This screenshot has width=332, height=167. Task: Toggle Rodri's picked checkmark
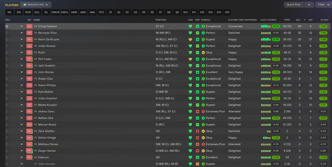pos(7,52)
